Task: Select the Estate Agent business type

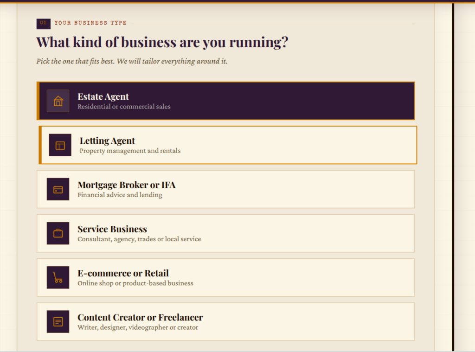Action: point(226,101)
